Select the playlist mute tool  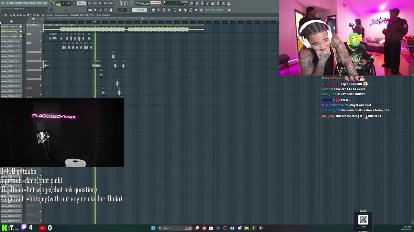click(21, 15)
